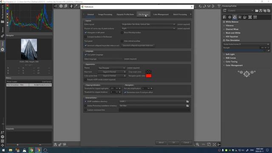The height and width of the screenshot is (153, 272).
Task: Open the Exposure tools tab icon
Action: 224,17
